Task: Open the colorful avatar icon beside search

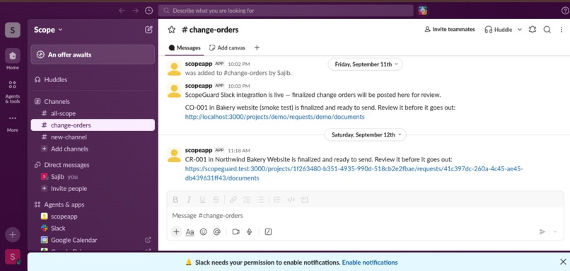Action: tap(422, 11)
